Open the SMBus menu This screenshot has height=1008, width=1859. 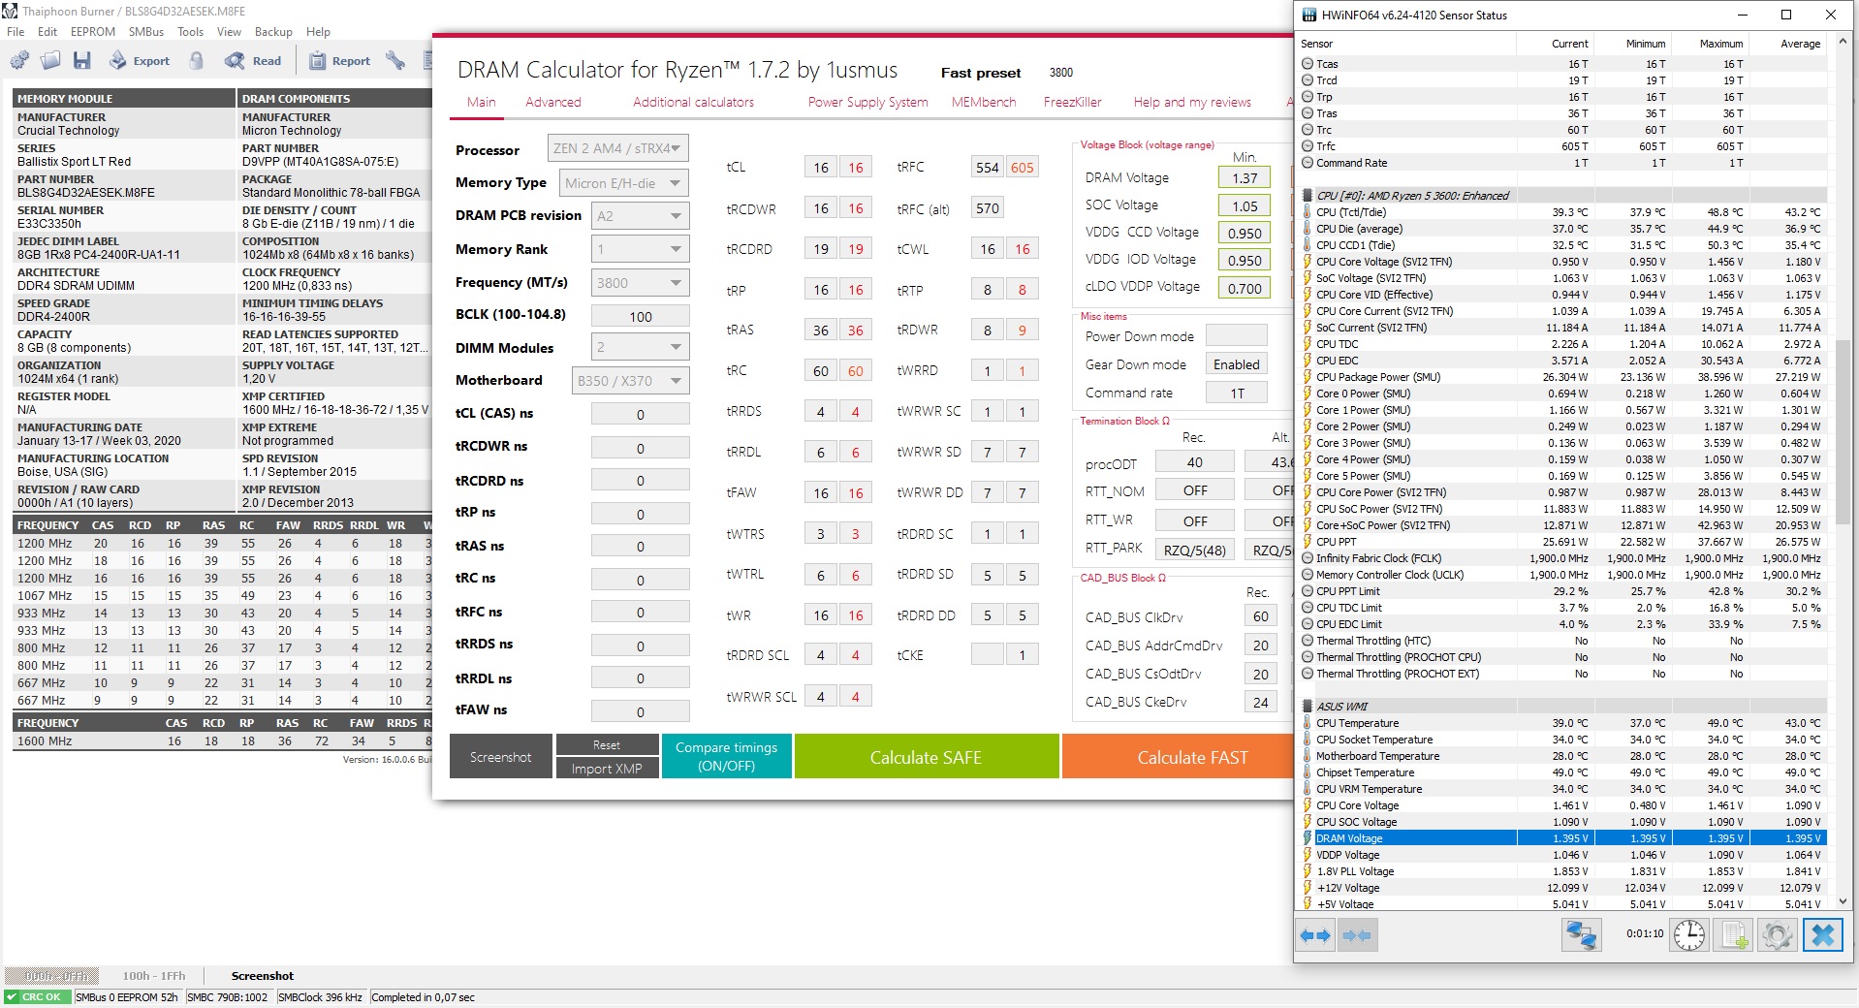pos(146,32)
